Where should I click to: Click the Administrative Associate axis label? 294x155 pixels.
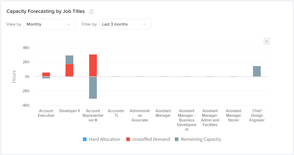click(x=140, y=115)
